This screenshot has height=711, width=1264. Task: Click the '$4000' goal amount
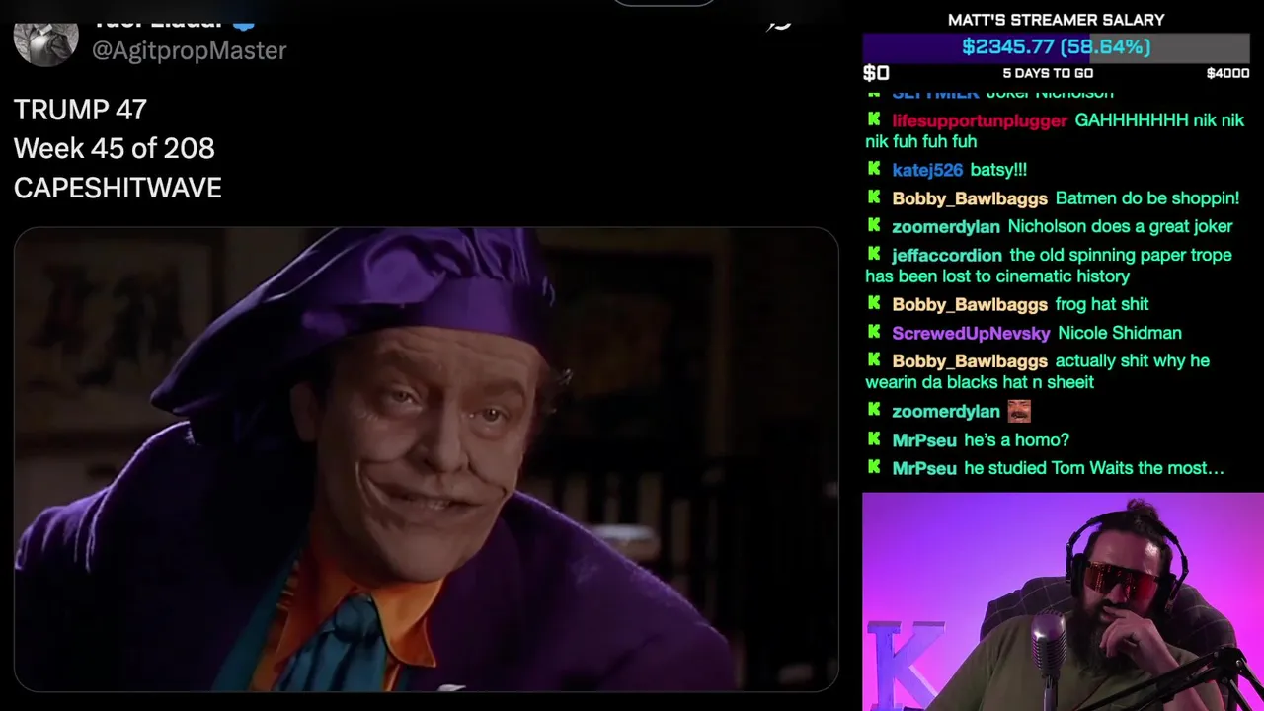[x=1227, y=73]
